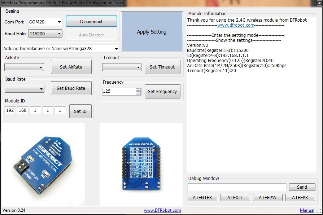The image size is (323, 215).
Task: Click the Set ID button
Action: pos(80,111)
